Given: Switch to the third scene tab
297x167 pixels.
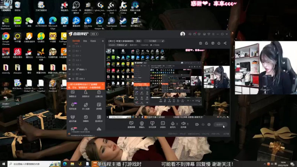Looking at the screenshot, I should 93,41.
